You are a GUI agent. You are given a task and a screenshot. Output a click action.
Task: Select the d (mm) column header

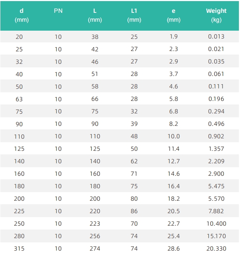[x=21, y=15]
